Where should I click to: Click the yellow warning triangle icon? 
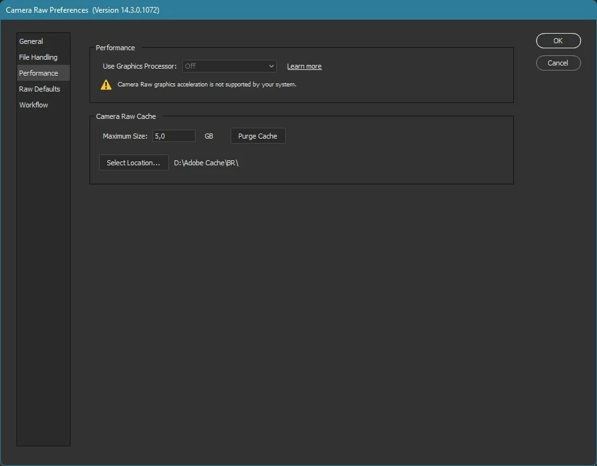point(106,85)
